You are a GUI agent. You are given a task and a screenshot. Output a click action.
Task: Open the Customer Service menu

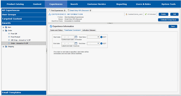click(96, 4)
